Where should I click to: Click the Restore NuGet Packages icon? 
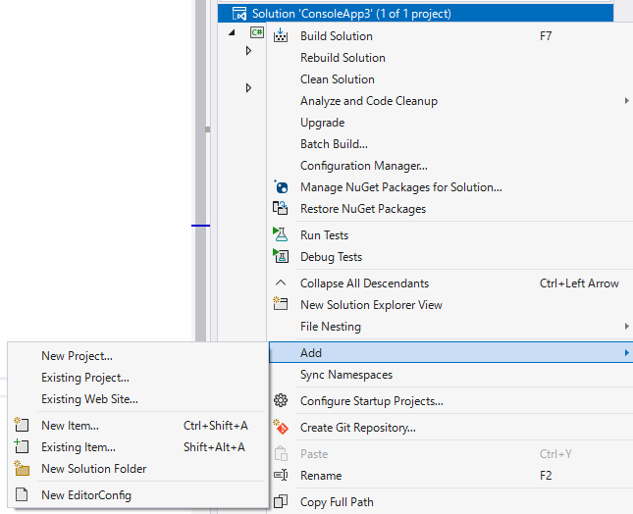(281, 208)
